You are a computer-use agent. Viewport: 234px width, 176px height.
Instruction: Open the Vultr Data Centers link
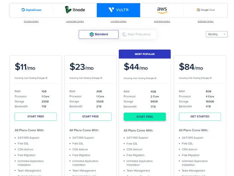(118, 21)
